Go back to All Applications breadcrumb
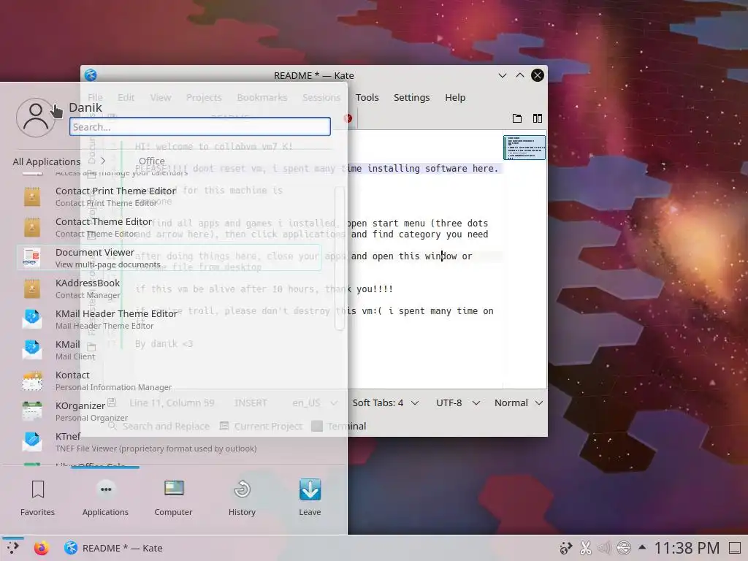The image size is (748, 561). tap(47, 161)
